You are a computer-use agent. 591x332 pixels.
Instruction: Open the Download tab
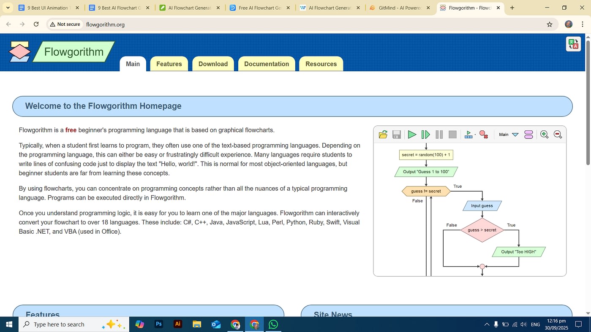[x=213, y=64]
